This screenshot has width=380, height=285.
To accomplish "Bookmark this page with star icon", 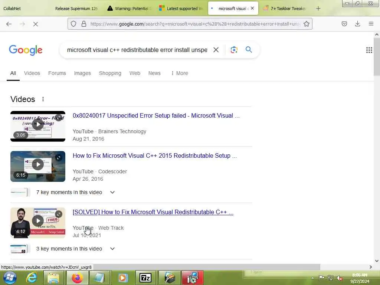I will [x=306, y=24].
